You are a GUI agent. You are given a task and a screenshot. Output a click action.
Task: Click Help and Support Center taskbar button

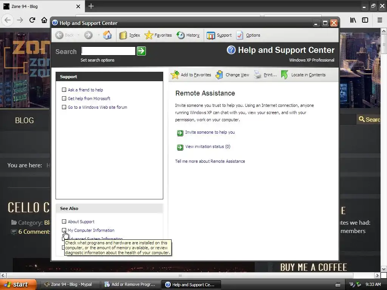pos(191,285)
